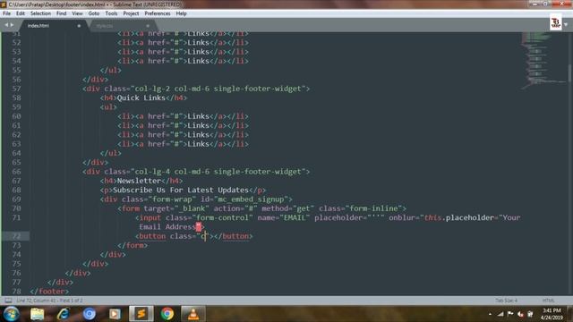The height and width of the screenshot is (322, 573).
Task: Open the Selection menu
Action: pyautogui.click(x=40, y=13)
